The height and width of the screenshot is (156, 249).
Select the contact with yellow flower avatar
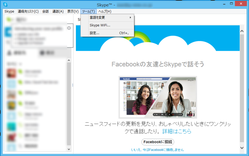point(11,105)
